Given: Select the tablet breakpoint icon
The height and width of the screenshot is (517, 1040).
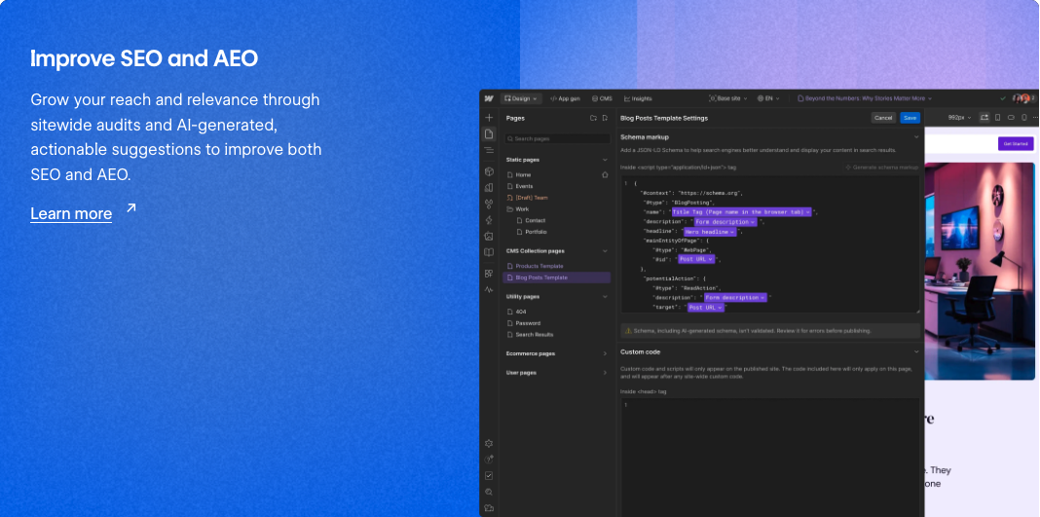Looking at the screenshot, I should 997,117.
